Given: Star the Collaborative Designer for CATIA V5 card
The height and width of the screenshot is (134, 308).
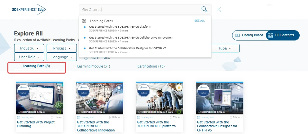Looking at the screenshot, I should [x=239, y=87].
